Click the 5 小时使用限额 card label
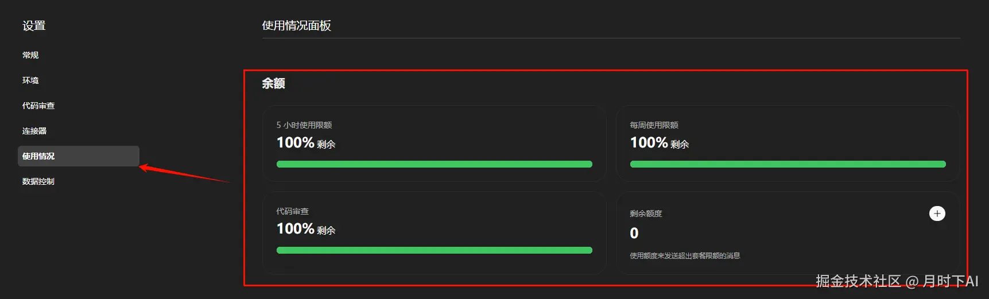 pyautogui.click(x=304, y=125)
